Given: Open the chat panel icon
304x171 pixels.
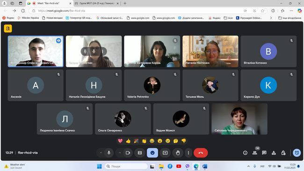Looking at the screenshot, I should point(264,153).
